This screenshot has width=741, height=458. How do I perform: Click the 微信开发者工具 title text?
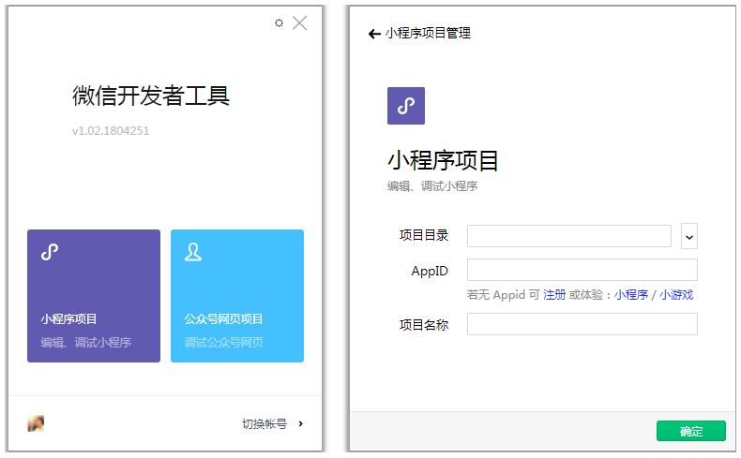point(151,96)
